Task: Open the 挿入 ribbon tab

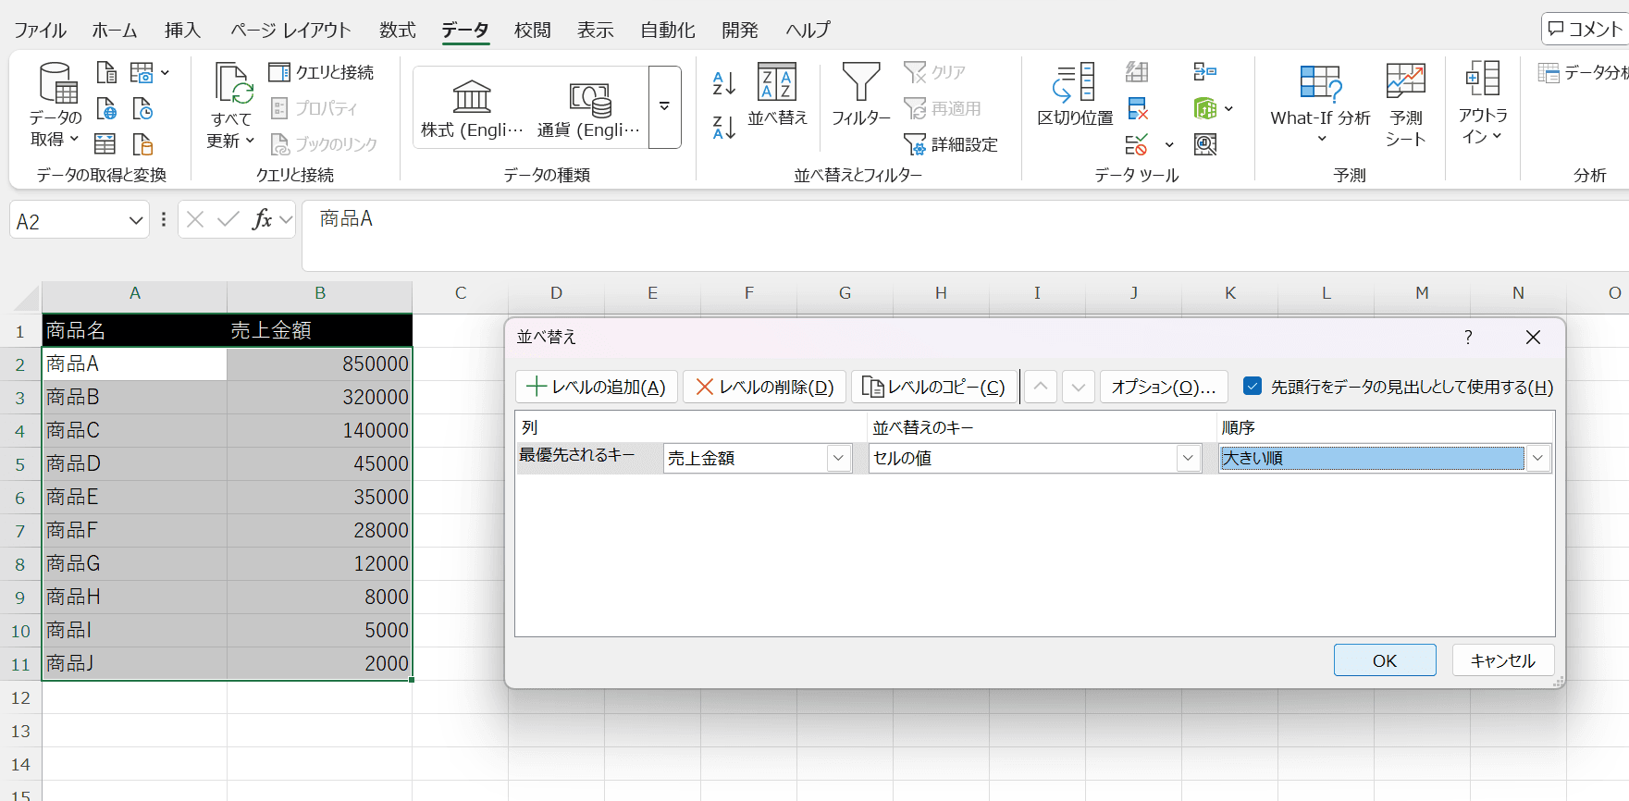Action: [x=182, y=31]
